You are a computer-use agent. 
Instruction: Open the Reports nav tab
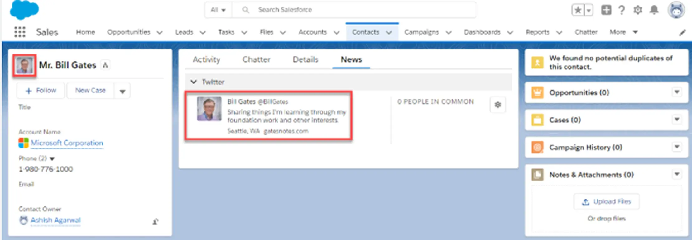point(537,32)
